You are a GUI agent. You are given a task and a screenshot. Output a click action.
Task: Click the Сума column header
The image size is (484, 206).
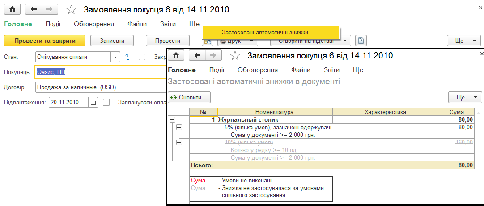456,112
